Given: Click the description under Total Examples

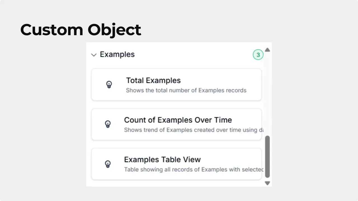Looking at the screenshot, I should (x=186, y=90).
